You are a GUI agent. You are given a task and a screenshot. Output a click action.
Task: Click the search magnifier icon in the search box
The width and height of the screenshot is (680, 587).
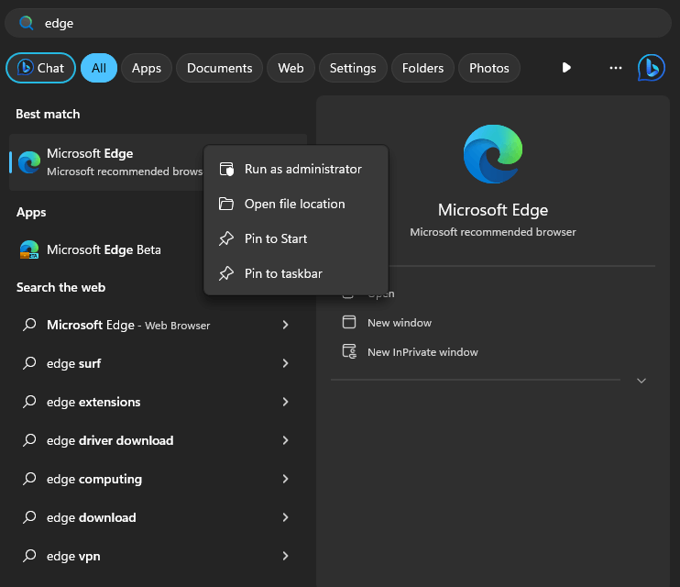coord(26,23)
